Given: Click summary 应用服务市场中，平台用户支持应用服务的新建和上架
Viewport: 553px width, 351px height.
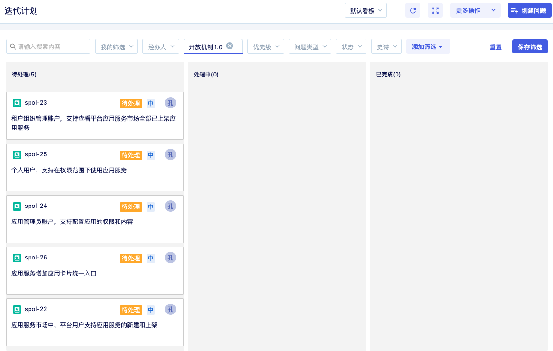Looking at the screenshot, I should click(x=84, y=325).
